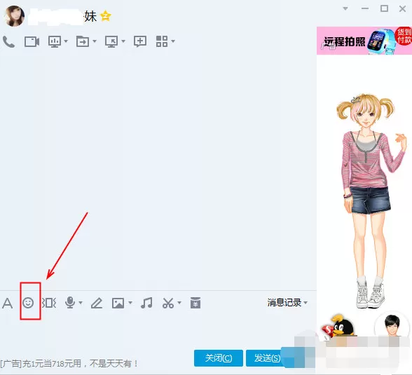Maximize the chat window
Image resolution: width=412 pixels, height=375 pixels.
384,8
